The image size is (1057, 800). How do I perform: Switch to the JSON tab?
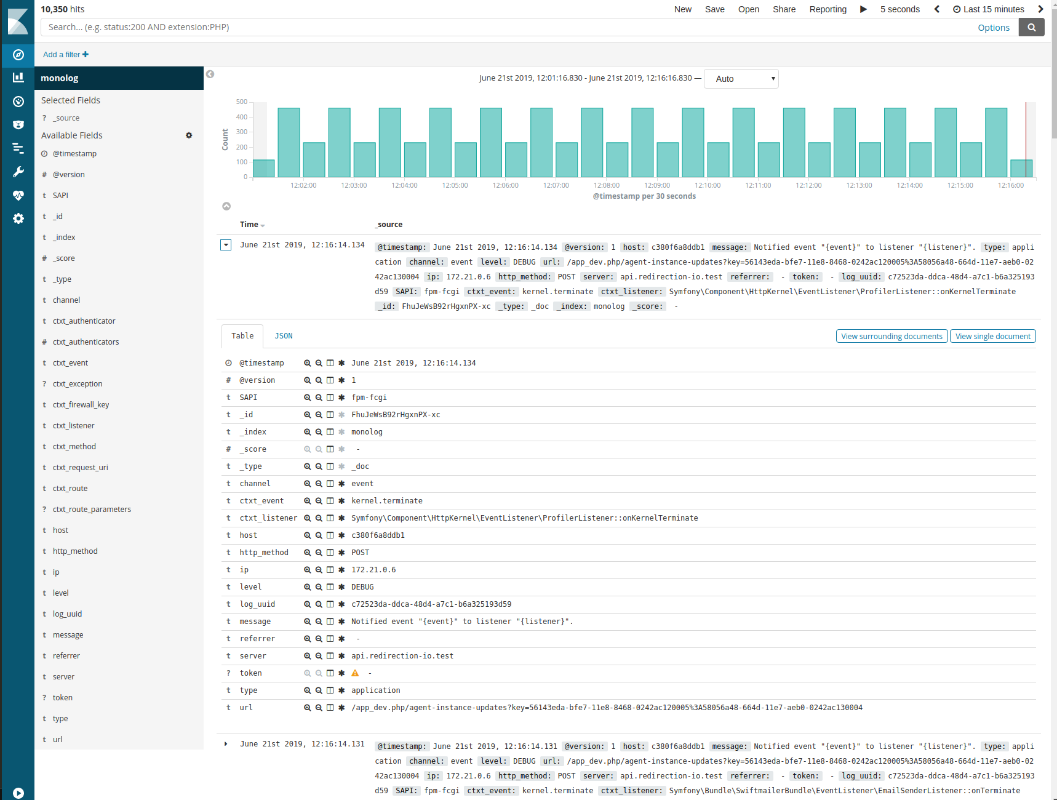click(284, 336)
